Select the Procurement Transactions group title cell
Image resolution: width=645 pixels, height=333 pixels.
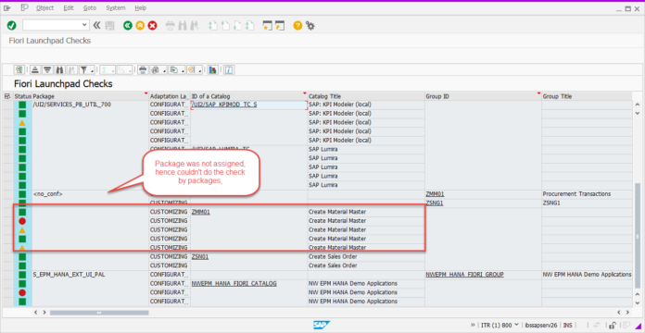(x=588, y=194)
